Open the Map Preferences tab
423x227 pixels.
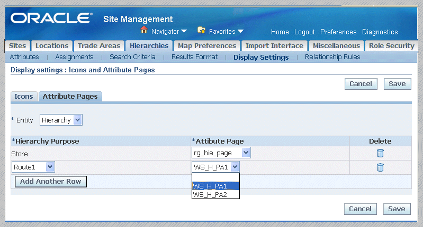click(207, 46)
